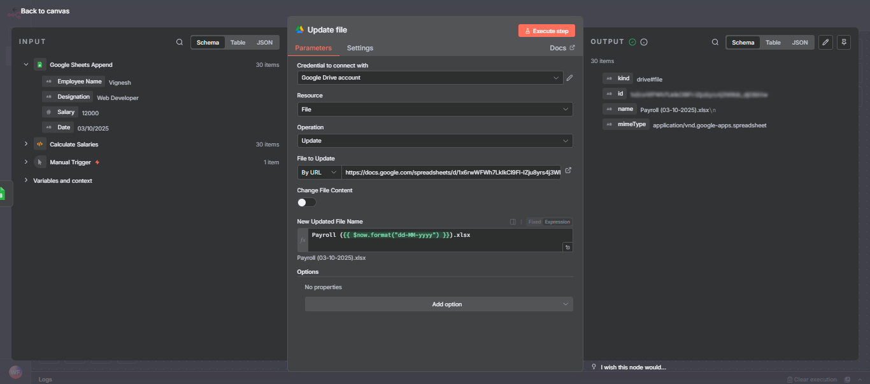Open the output data editor pencil icon
Screen dimensions: 870x384
click(825, 41)
